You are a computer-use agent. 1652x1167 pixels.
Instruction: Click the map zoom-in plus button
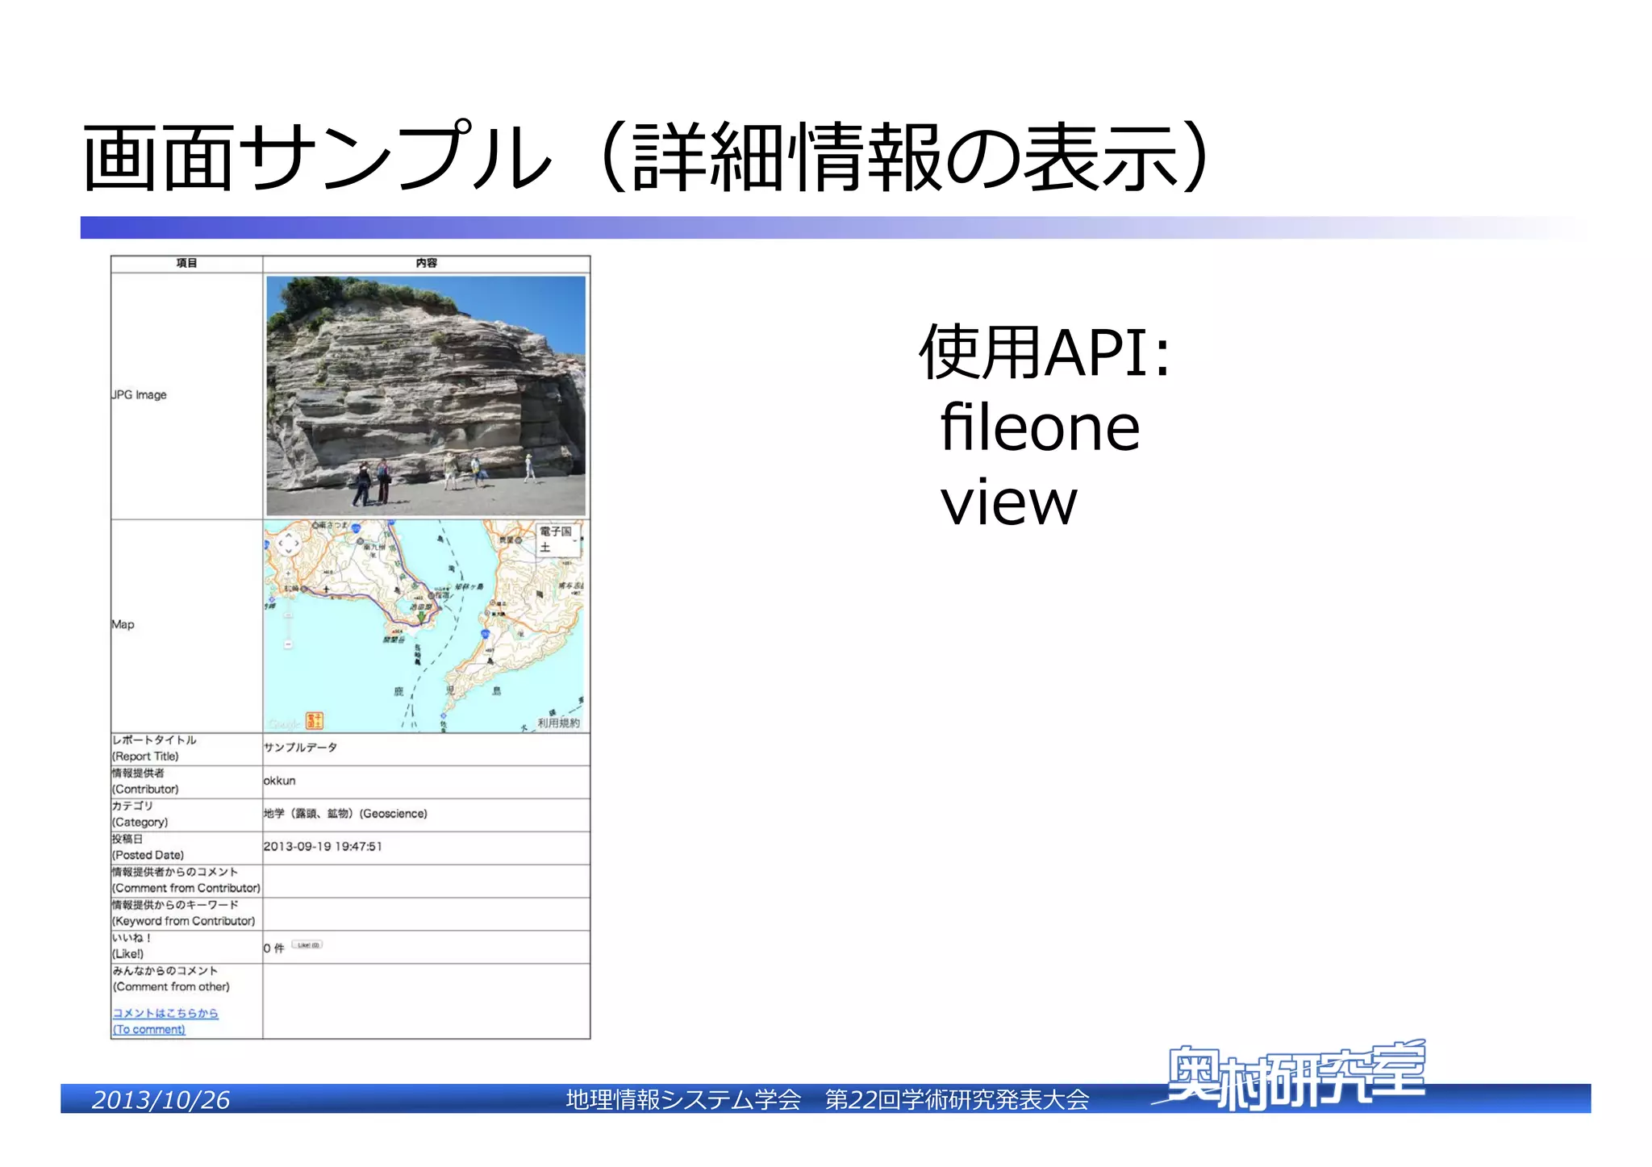coord(288,575)
